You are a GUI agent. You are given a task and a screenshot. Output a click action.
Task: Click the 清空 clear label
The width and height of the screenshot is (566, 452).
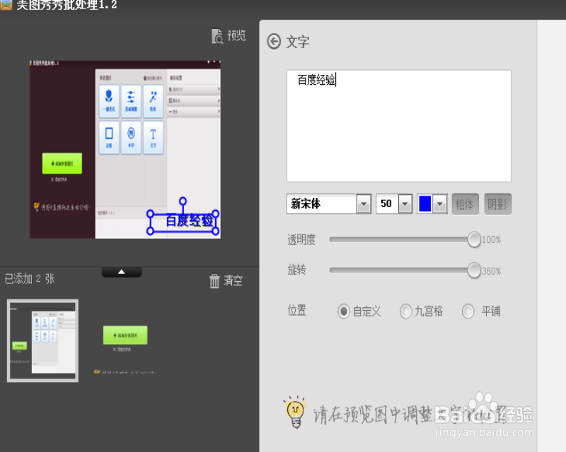(233, 280)
